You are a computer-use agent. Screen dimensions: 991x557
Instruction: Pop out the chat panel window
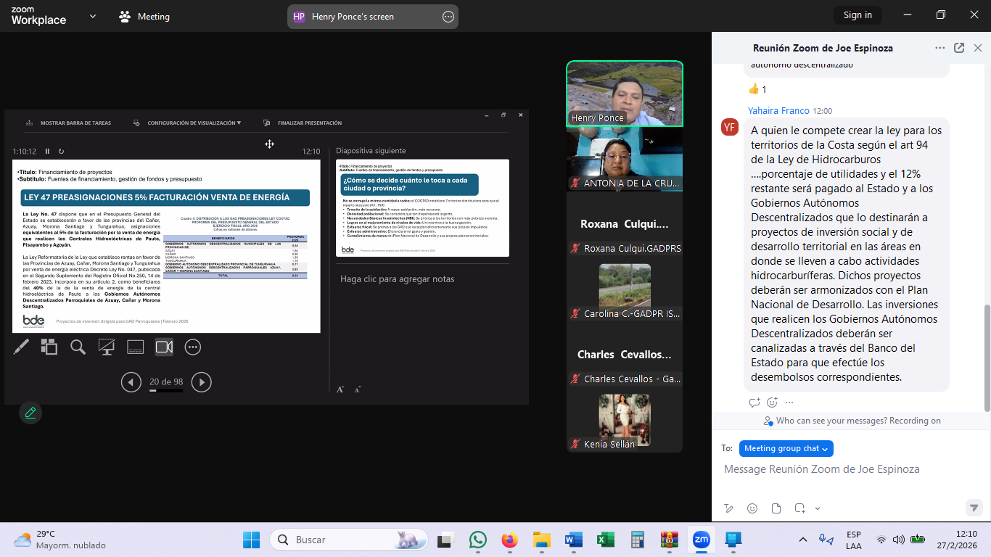pyautogui.click(x=959, y=48)
